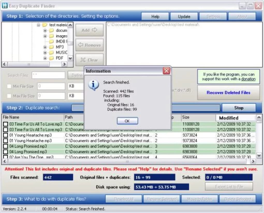Check the first 03 Time For Us All To Love.mp3 row
Screen dimensions: 264x213
coord(5,124)
